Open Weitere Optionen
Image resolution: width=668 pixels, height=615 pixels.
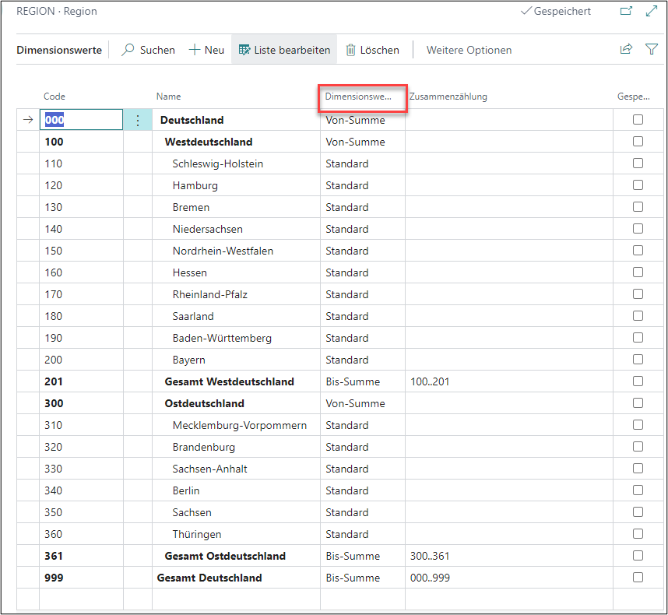pos(469,49)
